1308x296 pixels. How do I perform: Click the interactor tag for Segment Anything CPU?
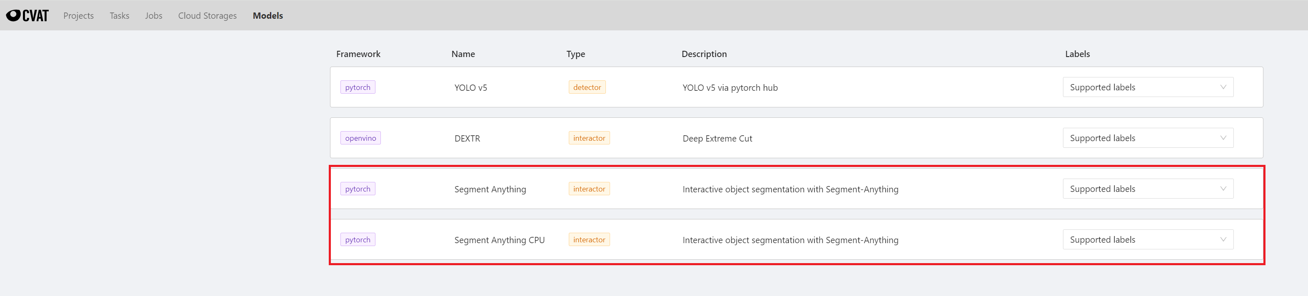click(589, 240)
